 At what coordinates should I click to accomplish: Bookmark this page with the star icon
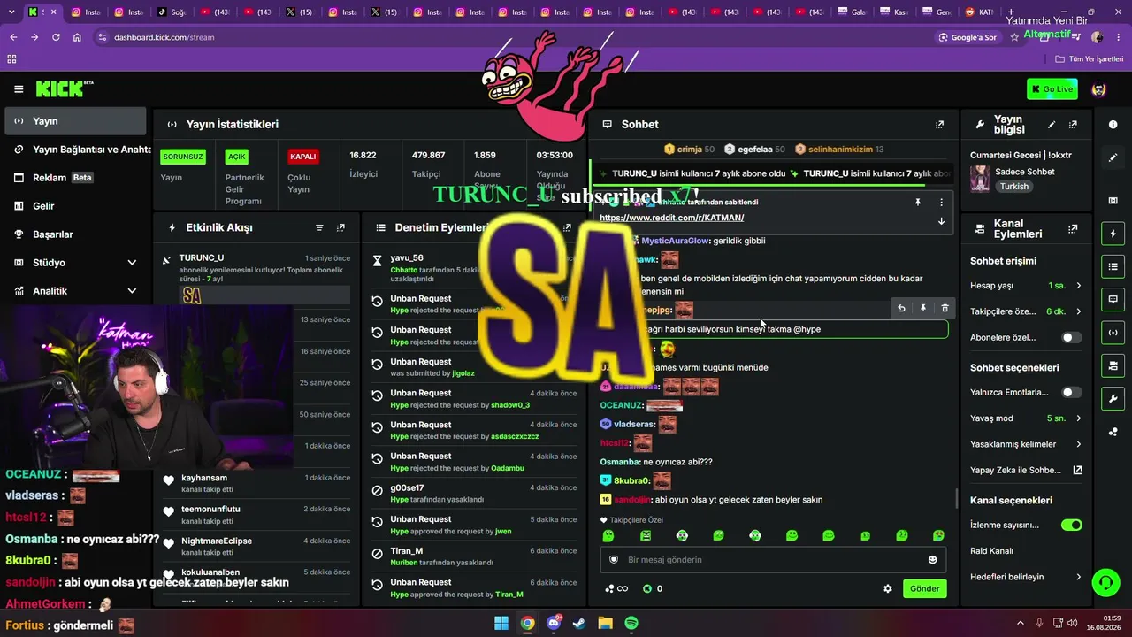1014,37
